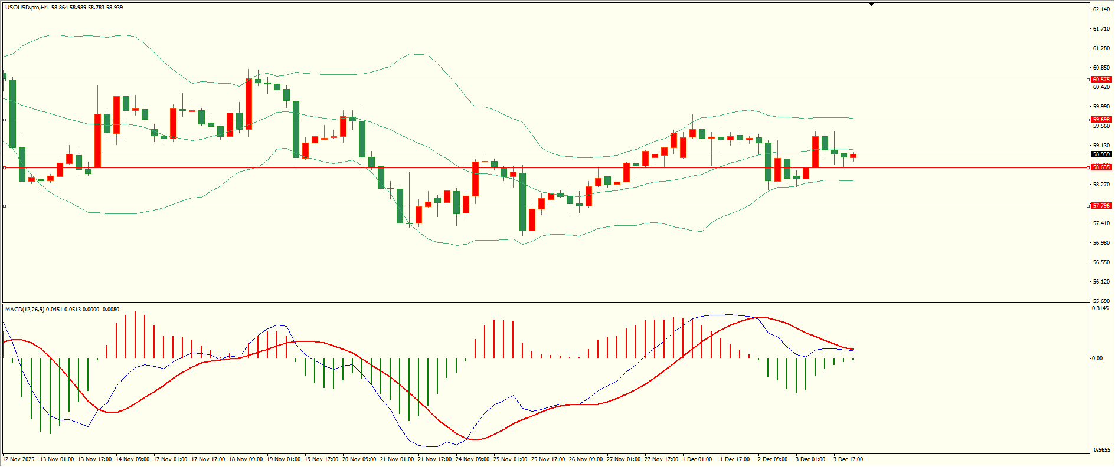Click the 12 Nov 2025 date label

coord(19,459)
